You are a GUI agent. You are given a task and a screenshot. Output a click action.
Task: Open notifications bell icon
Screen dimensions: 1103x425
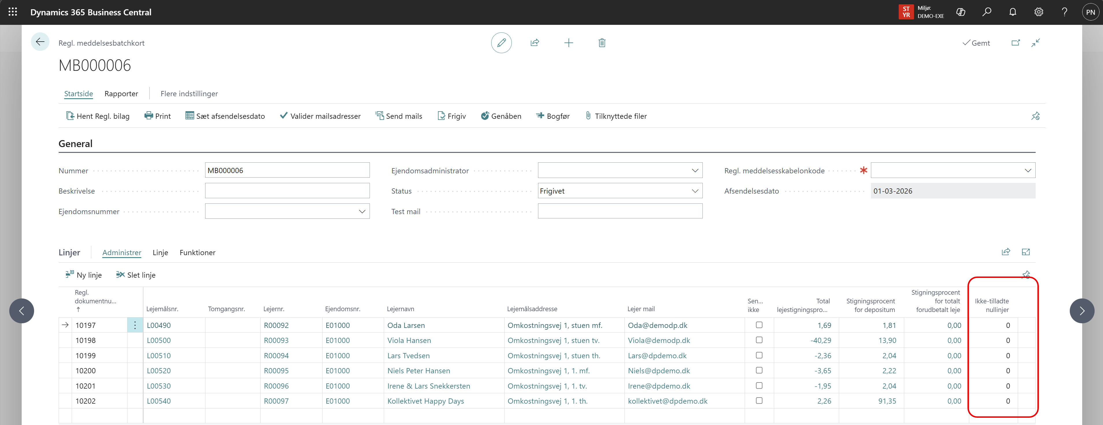[1012, 12]
